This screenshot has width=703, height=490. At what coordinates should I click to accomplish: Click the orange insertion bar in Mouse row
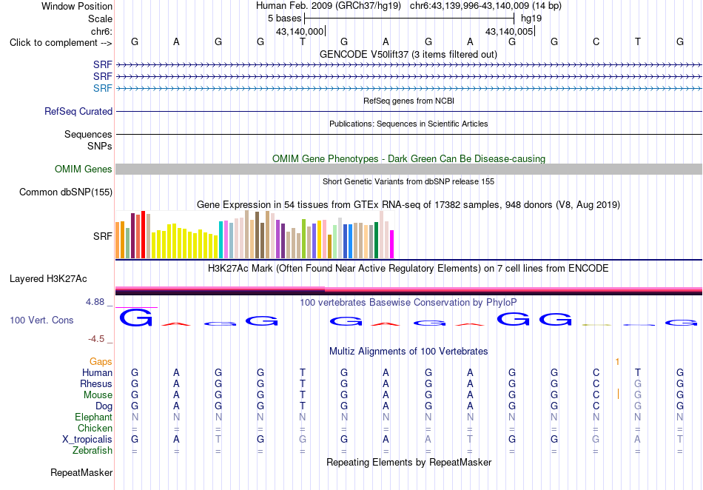pos(618,395)
